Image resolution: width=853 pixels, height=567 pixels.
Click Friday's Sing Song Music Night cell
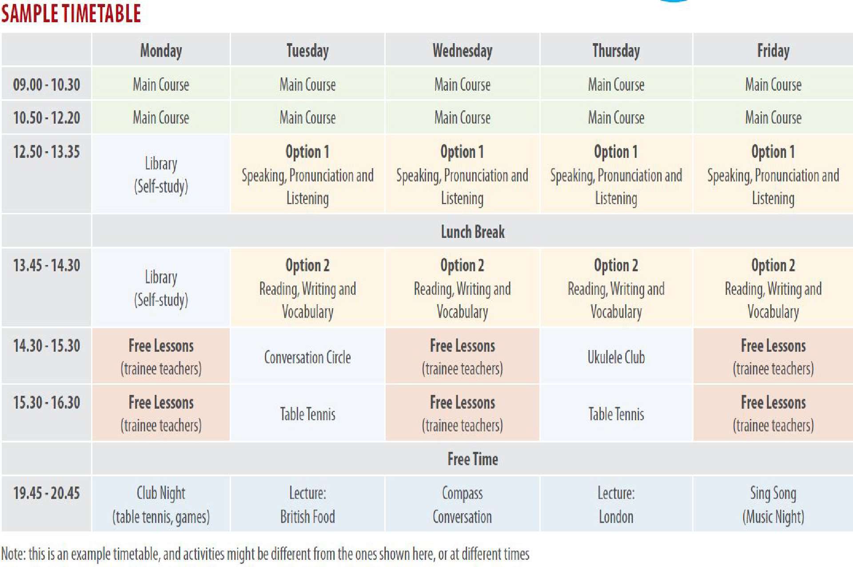(x=773, y=504)
